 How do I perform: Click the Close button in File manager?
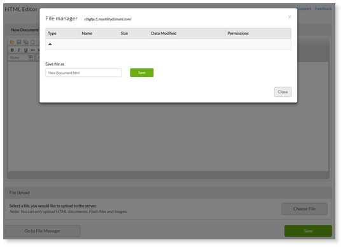(283, 92)
